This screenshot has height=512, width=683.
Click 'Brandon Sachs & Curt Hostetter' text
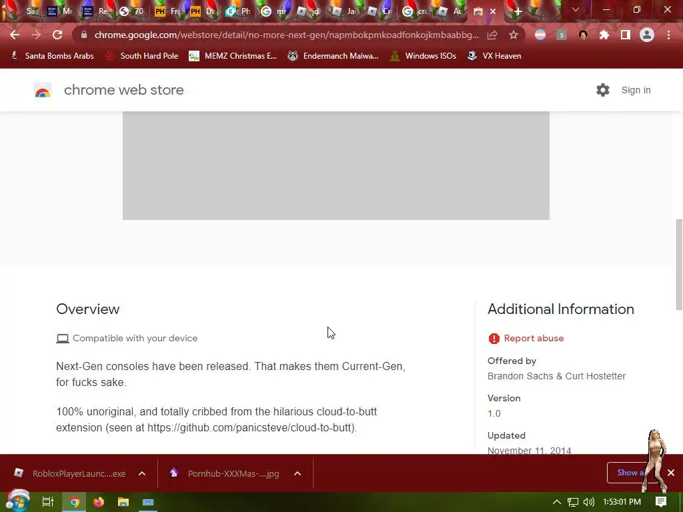(x=556, y=376)
